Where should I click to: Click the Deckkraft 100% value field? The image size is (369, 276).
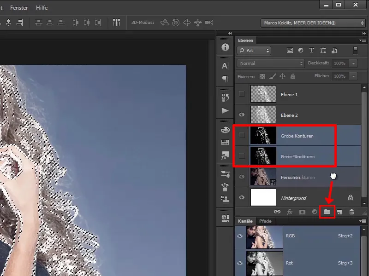click(x=340, y=63)
